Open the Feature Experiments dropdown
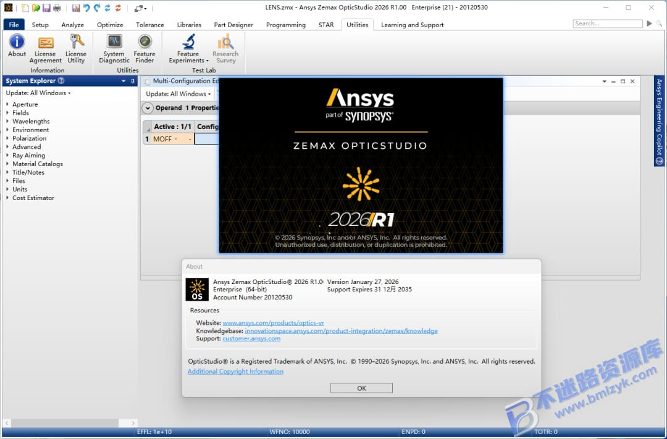 [x=188, y=49]
